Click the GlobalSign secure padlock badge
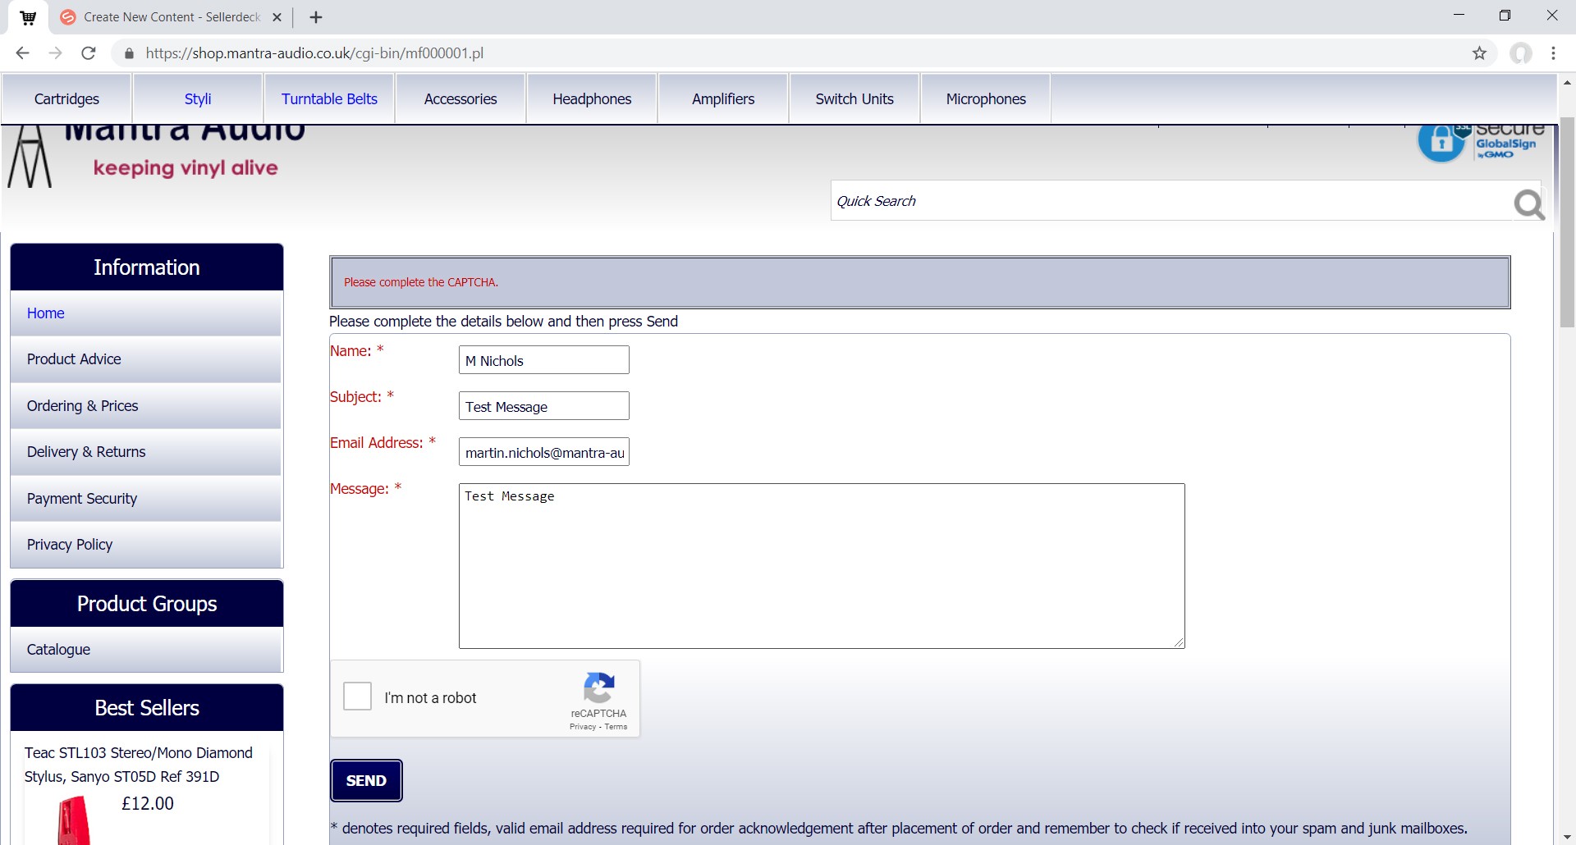Image resolution: width=1576 pixels, height=845 pixels. point(1441,143)
